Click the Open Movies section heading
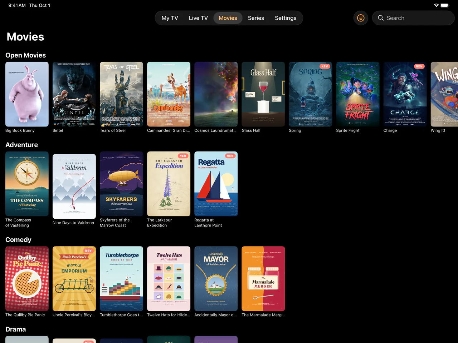The width and height of the screenshot is (458, 343). pyautogui.click(x=25, y=55)
